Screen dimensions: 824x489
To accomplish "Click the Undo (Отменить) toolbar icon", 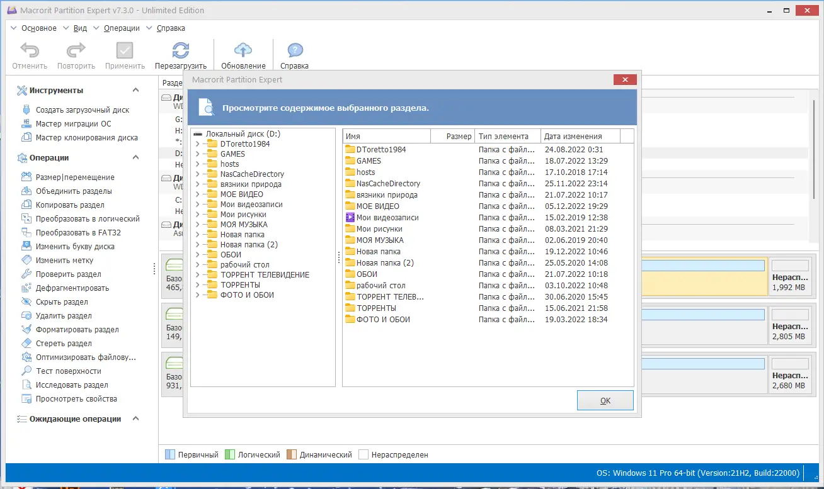I will pos(30,51).
